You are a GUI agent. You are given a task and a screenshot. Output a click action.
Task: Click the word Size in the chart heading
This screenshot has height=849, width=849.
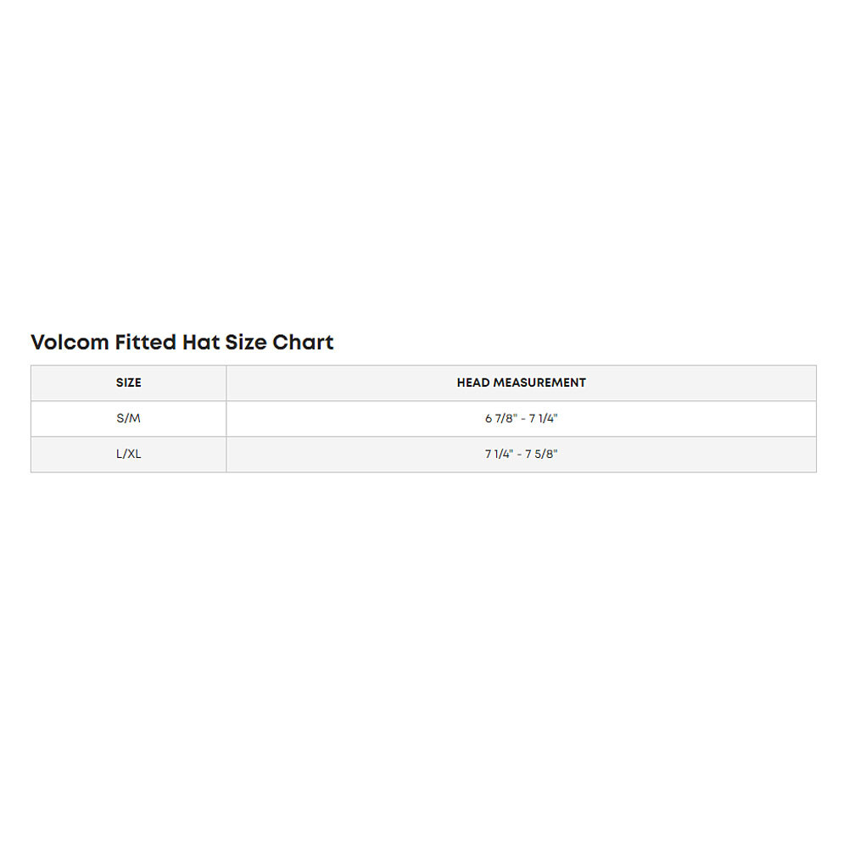[x=245, y=342]
